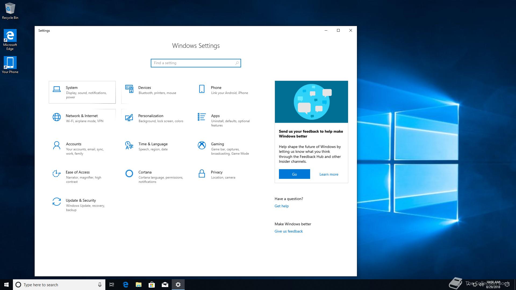Click the Go button in feedback panel
Viewport: 516px width, 290px height.
point(294,174)
